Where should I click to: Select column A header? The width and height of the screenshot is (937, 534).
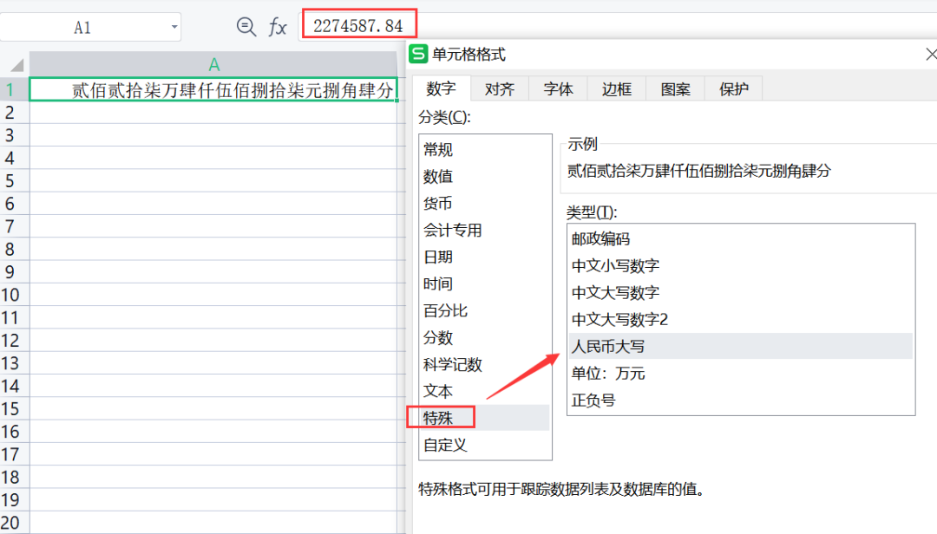point(214,64)
